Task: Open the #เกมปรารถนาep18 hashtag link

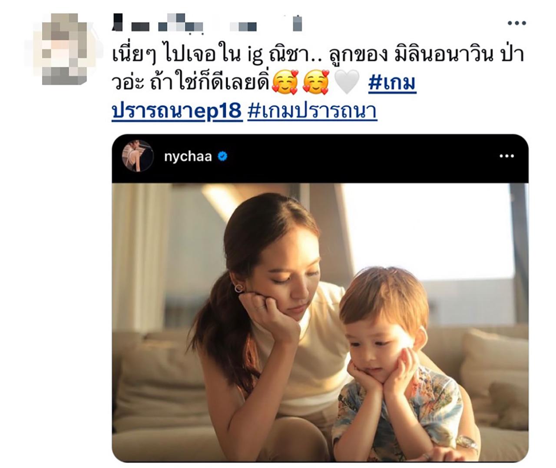Action: (x=264, y=96)
